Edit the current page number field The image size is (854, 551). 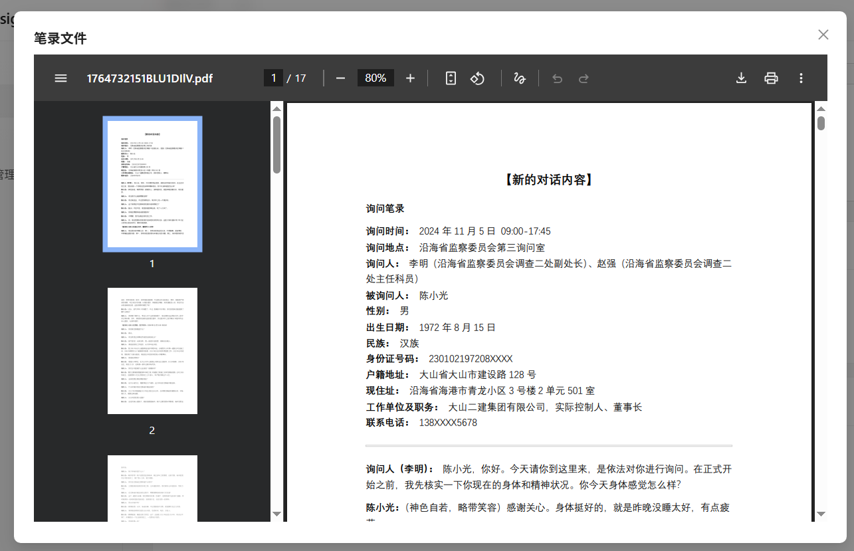[273, 78]
